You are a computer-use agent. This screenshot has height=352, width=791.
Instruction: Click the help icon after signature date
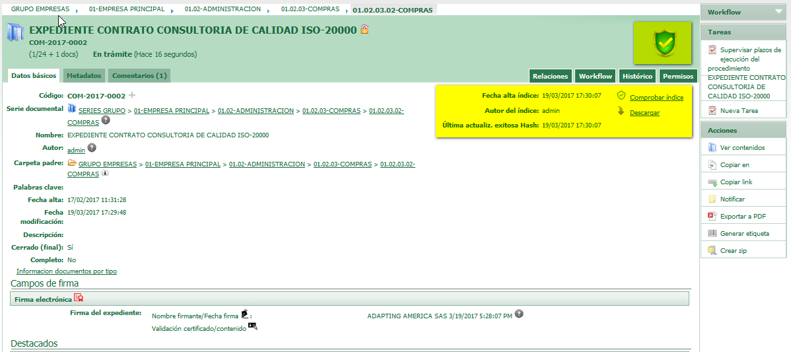point(519,314)
